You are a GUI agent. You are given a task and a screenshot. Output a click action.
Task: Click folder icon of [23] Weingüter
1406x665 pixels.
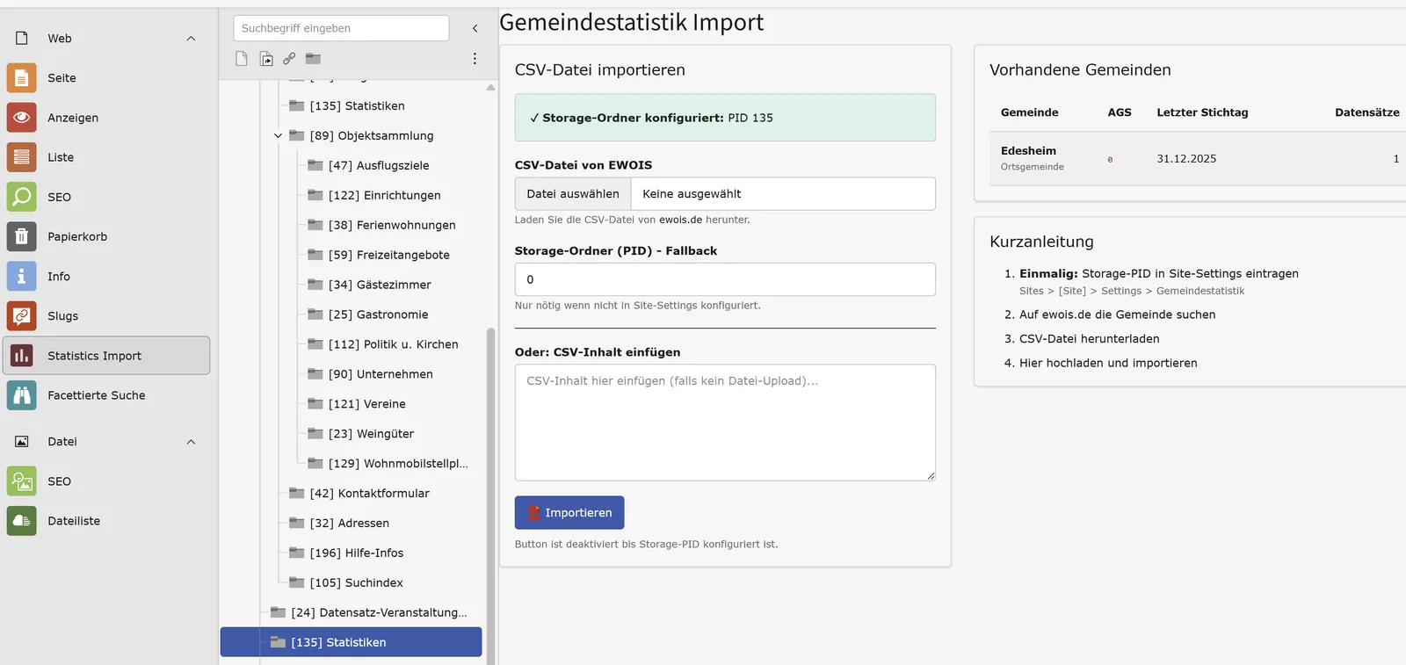pyautogui.click(x=315, y=434)
